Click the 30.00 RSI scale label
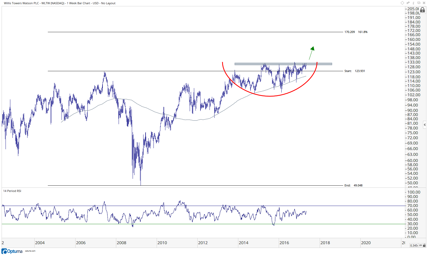 pyautogui.click(x=413, y=224)
